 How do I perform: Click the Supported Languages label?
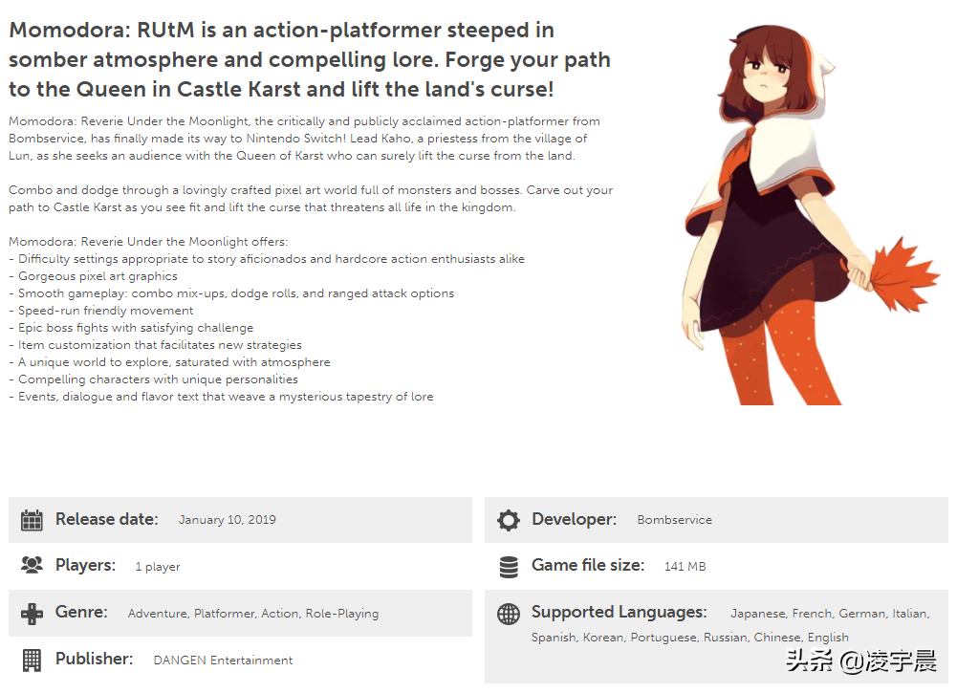click(x=619, y=613)
